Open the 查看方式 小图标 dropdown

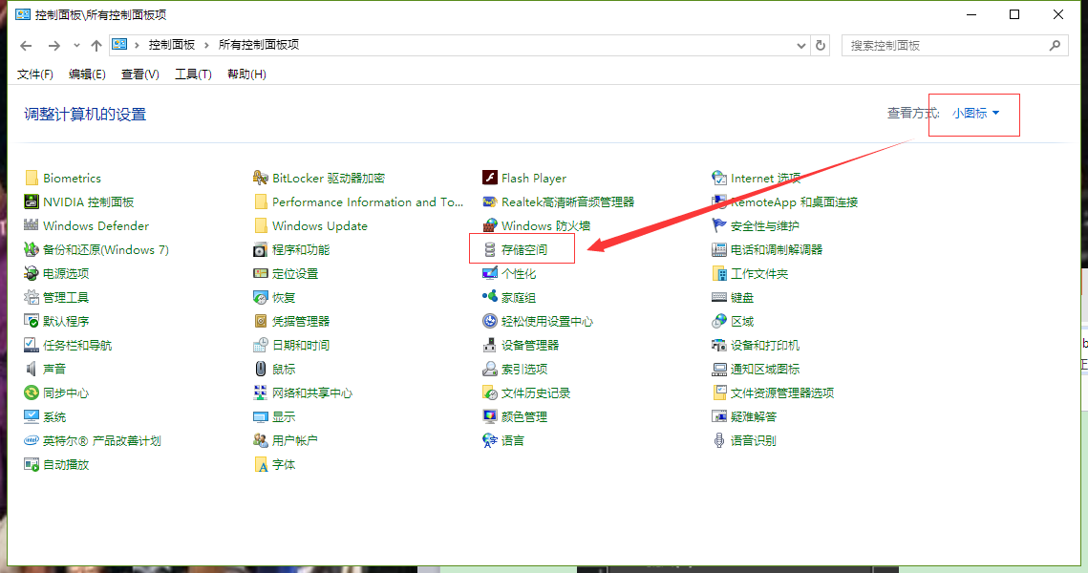point(975,113)
